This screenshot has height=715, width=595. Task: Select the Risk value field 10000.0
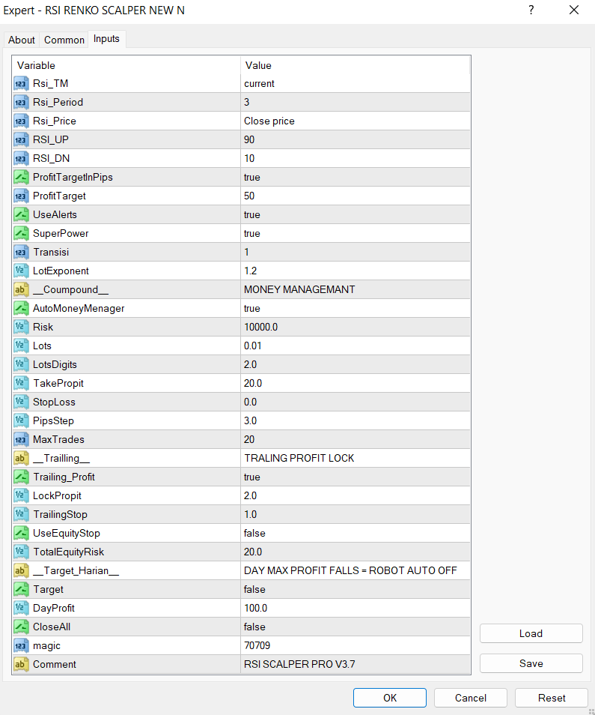(260, 327)
